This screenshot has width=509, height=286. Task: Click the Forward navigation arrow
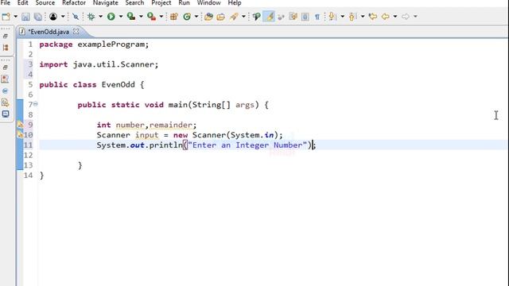pos(406,17)
